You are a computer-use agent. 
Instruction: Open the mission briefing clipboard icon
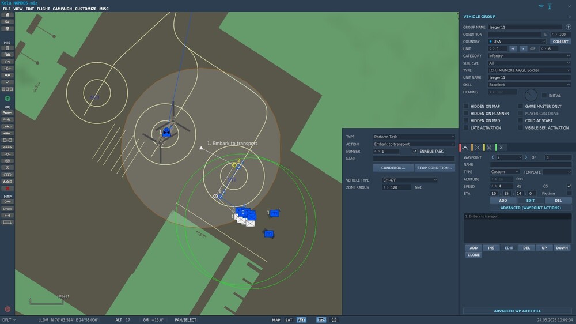coord(7,48)
